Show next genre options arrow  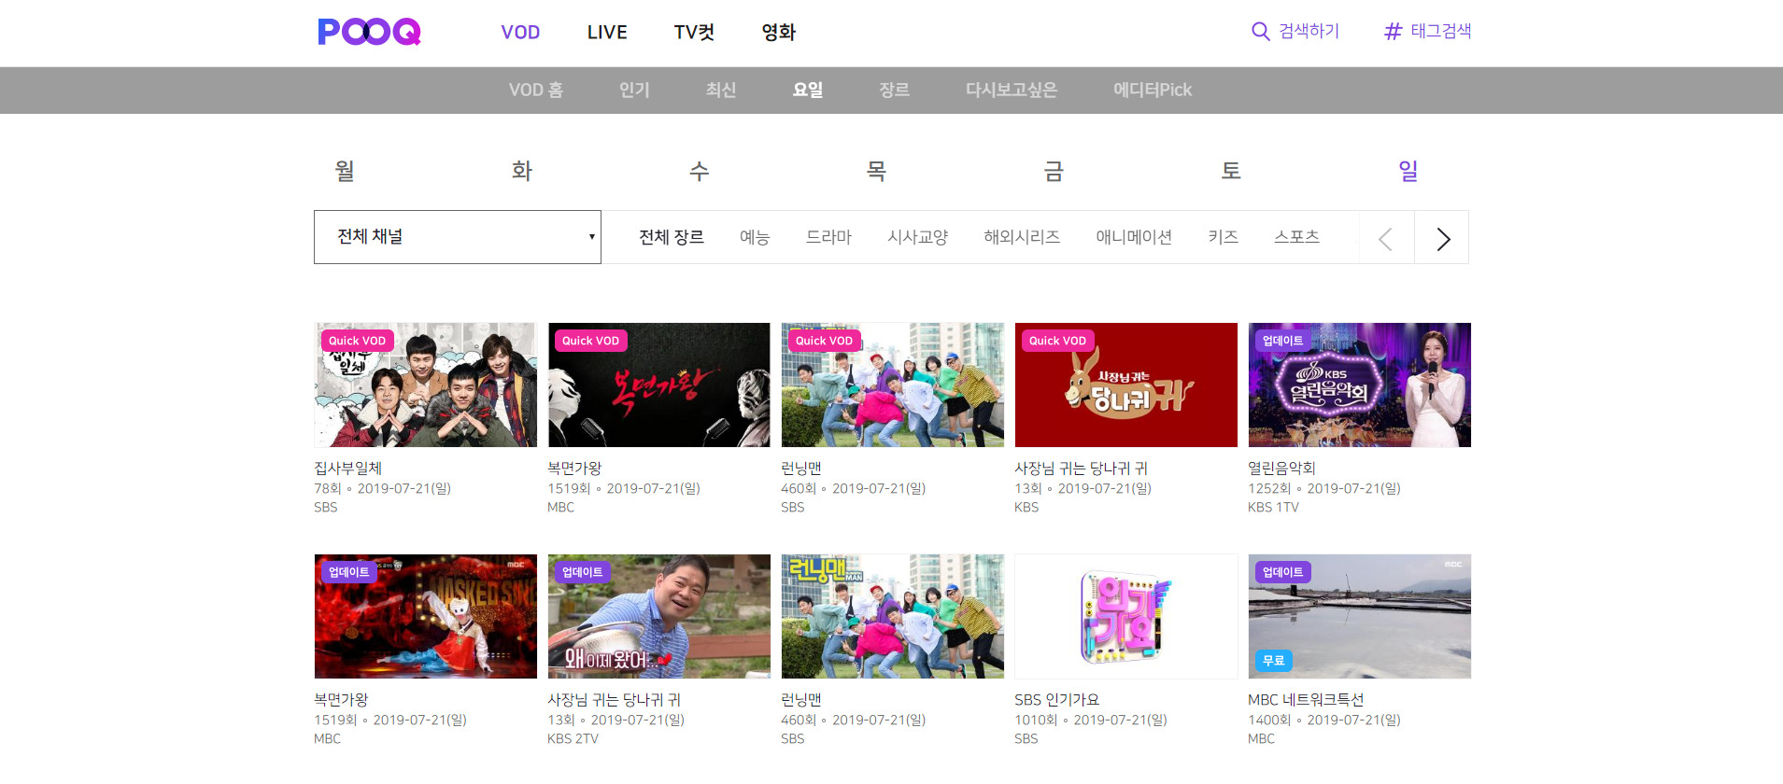point(1442,238)
